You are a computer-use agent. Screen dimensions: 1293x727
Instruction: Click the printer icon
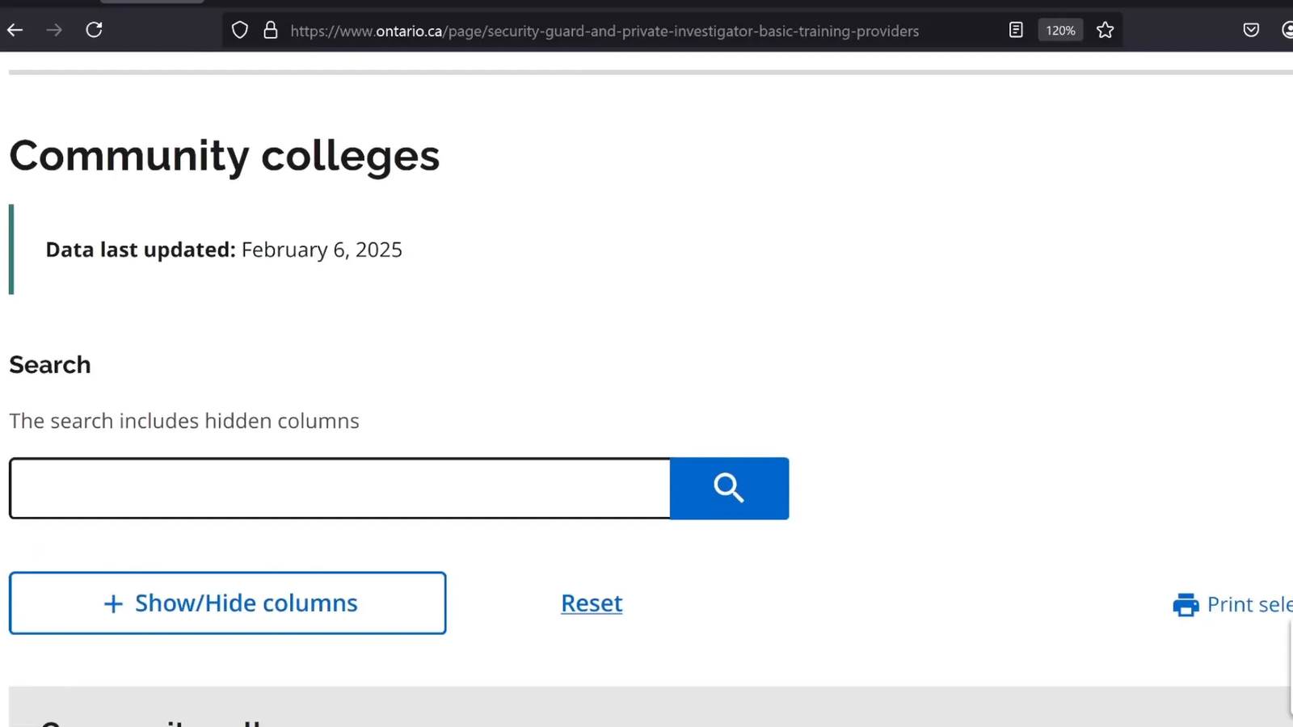tap(1186, 605)
